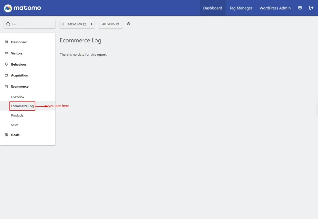Open the Ecommerce Overview report

[18, 97]
